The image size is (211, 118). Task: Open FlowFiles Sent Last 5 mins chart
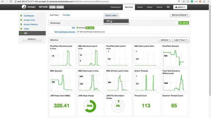point(118,55)
